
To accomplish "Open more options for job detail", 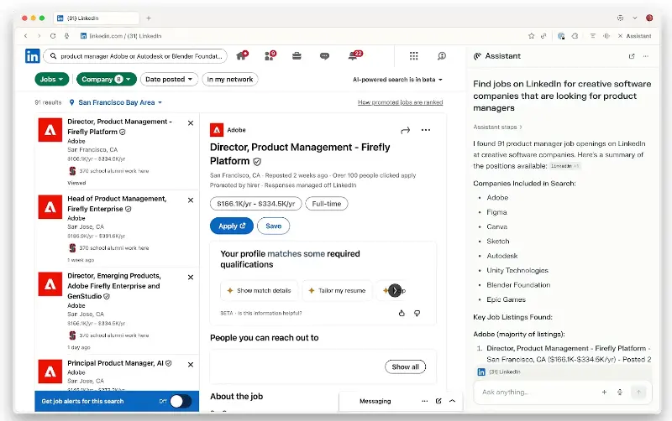I will [x=426, y=130].
